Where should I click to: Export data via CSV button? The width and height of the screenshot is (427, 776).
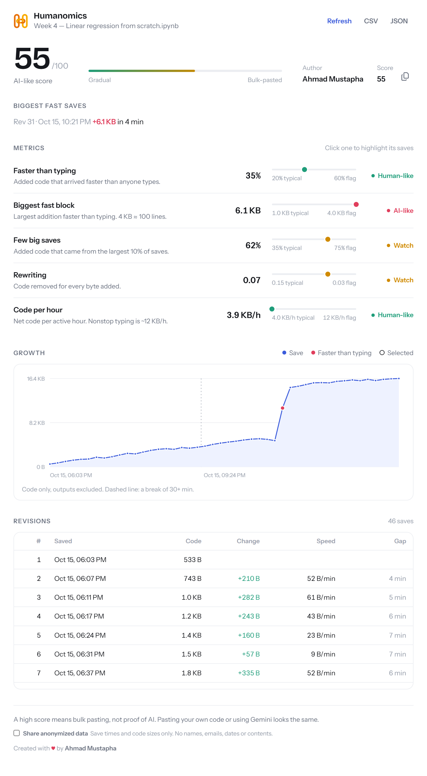coord(371,21)
